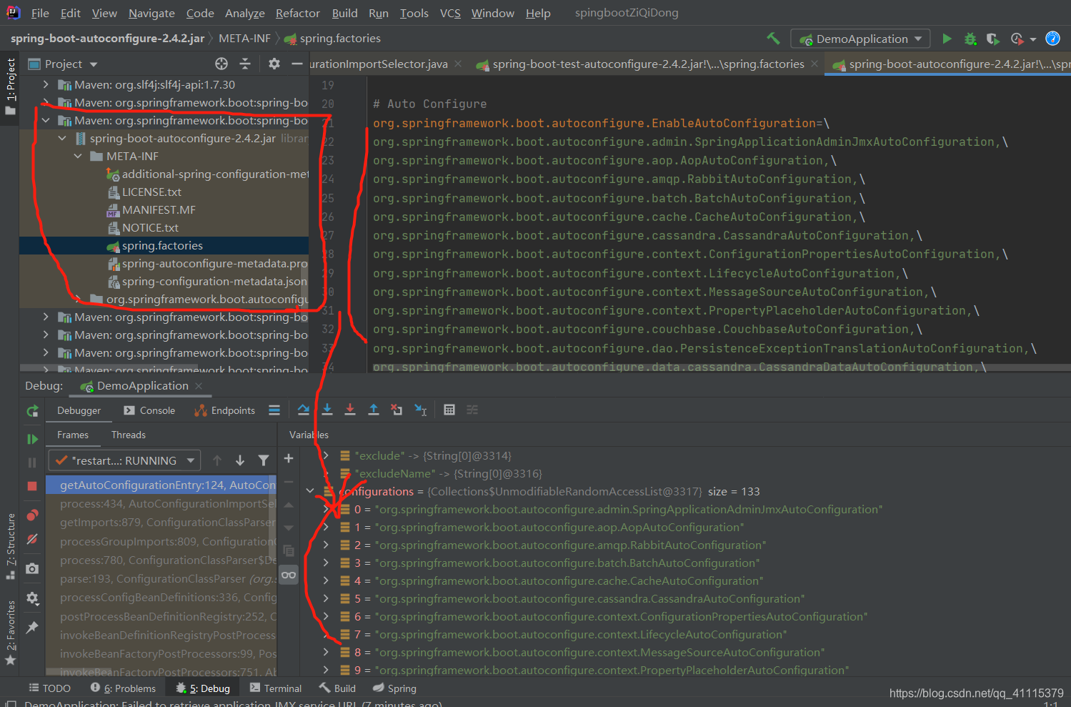
Task: Collapse the META-INF folder node
Action: click(78, 156)
